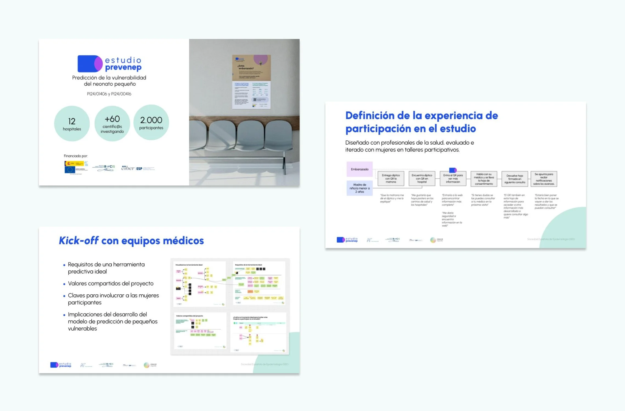Click the pink Embarazada box
This screenshot has width=625, height=411.
(x=359, y=169)
